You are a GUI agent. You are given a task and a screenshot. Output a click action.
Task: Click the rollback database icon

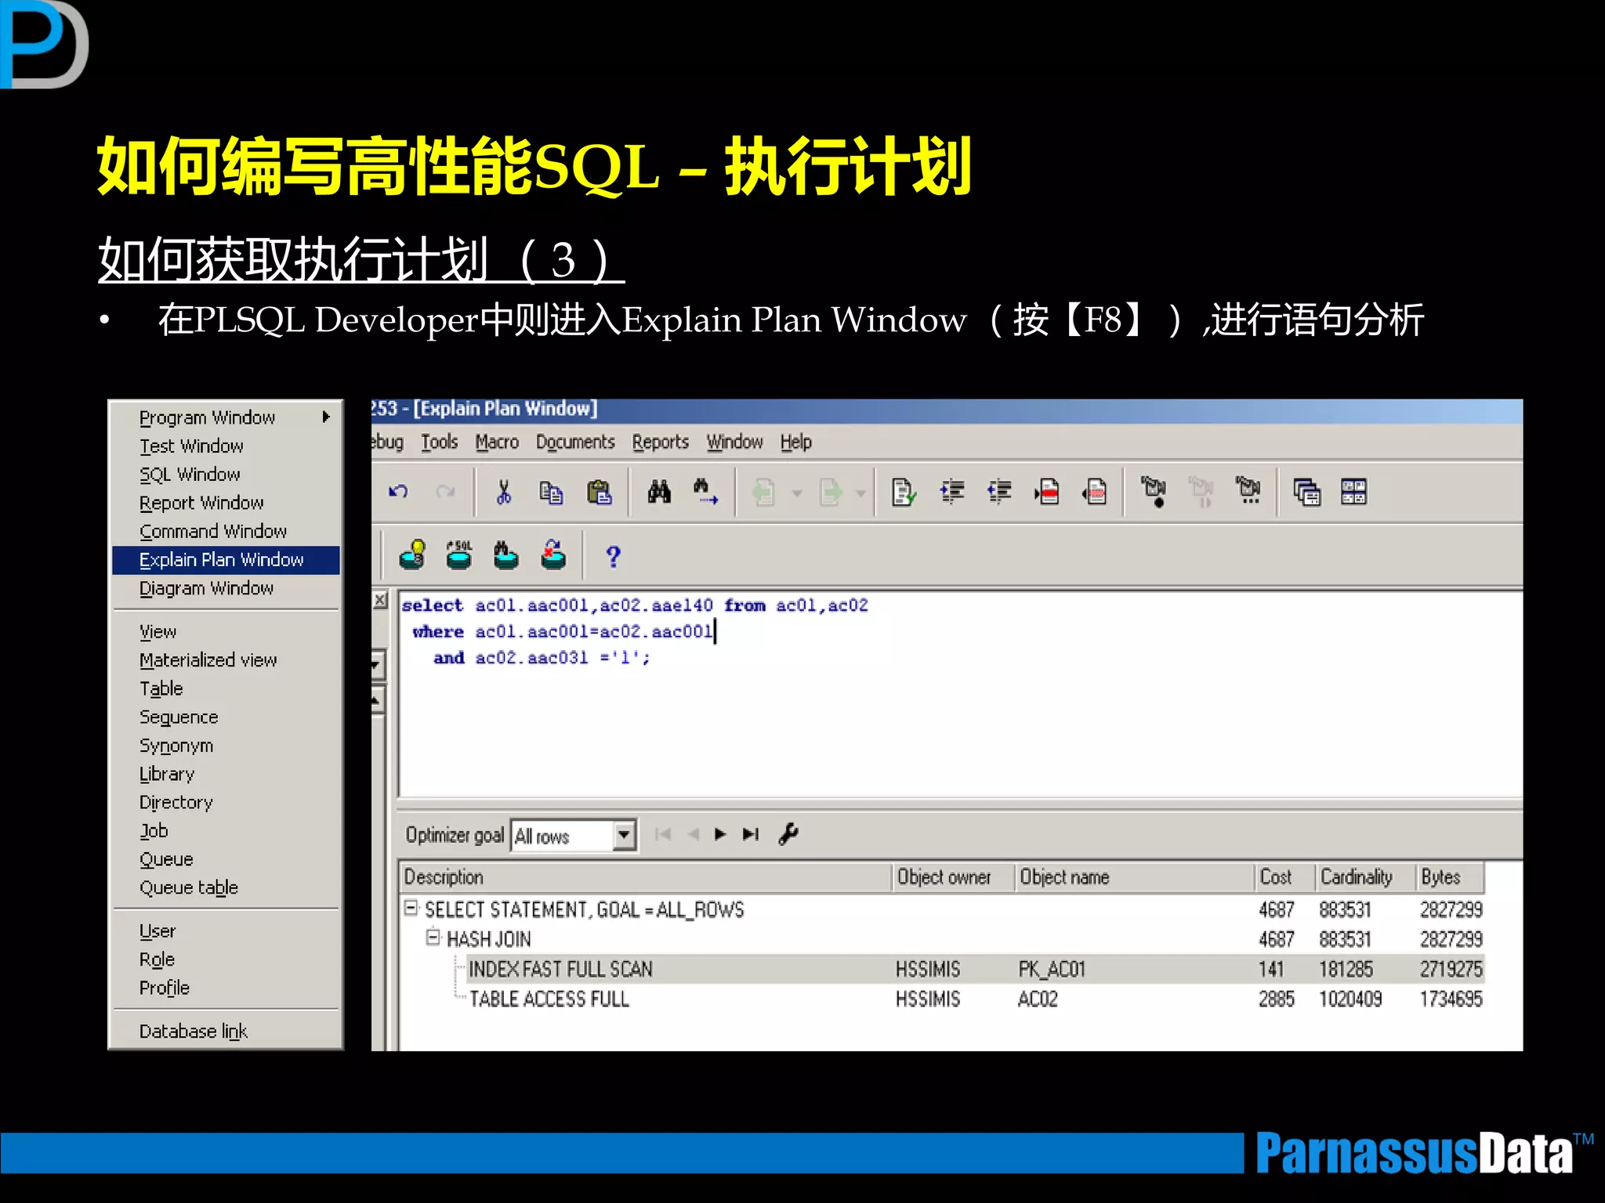click(553, 555)
